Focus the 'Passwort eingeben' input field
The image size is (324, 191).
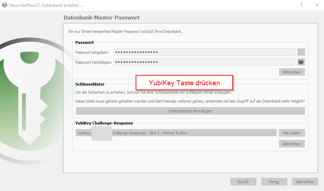point(204,52)
